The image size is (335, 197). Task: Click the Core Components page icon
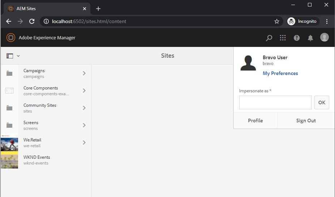coord(9,91)
